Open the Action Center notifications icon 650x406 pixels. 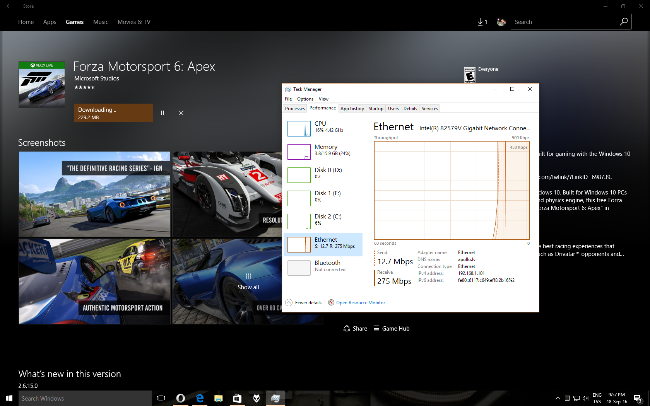pos(638,398)
